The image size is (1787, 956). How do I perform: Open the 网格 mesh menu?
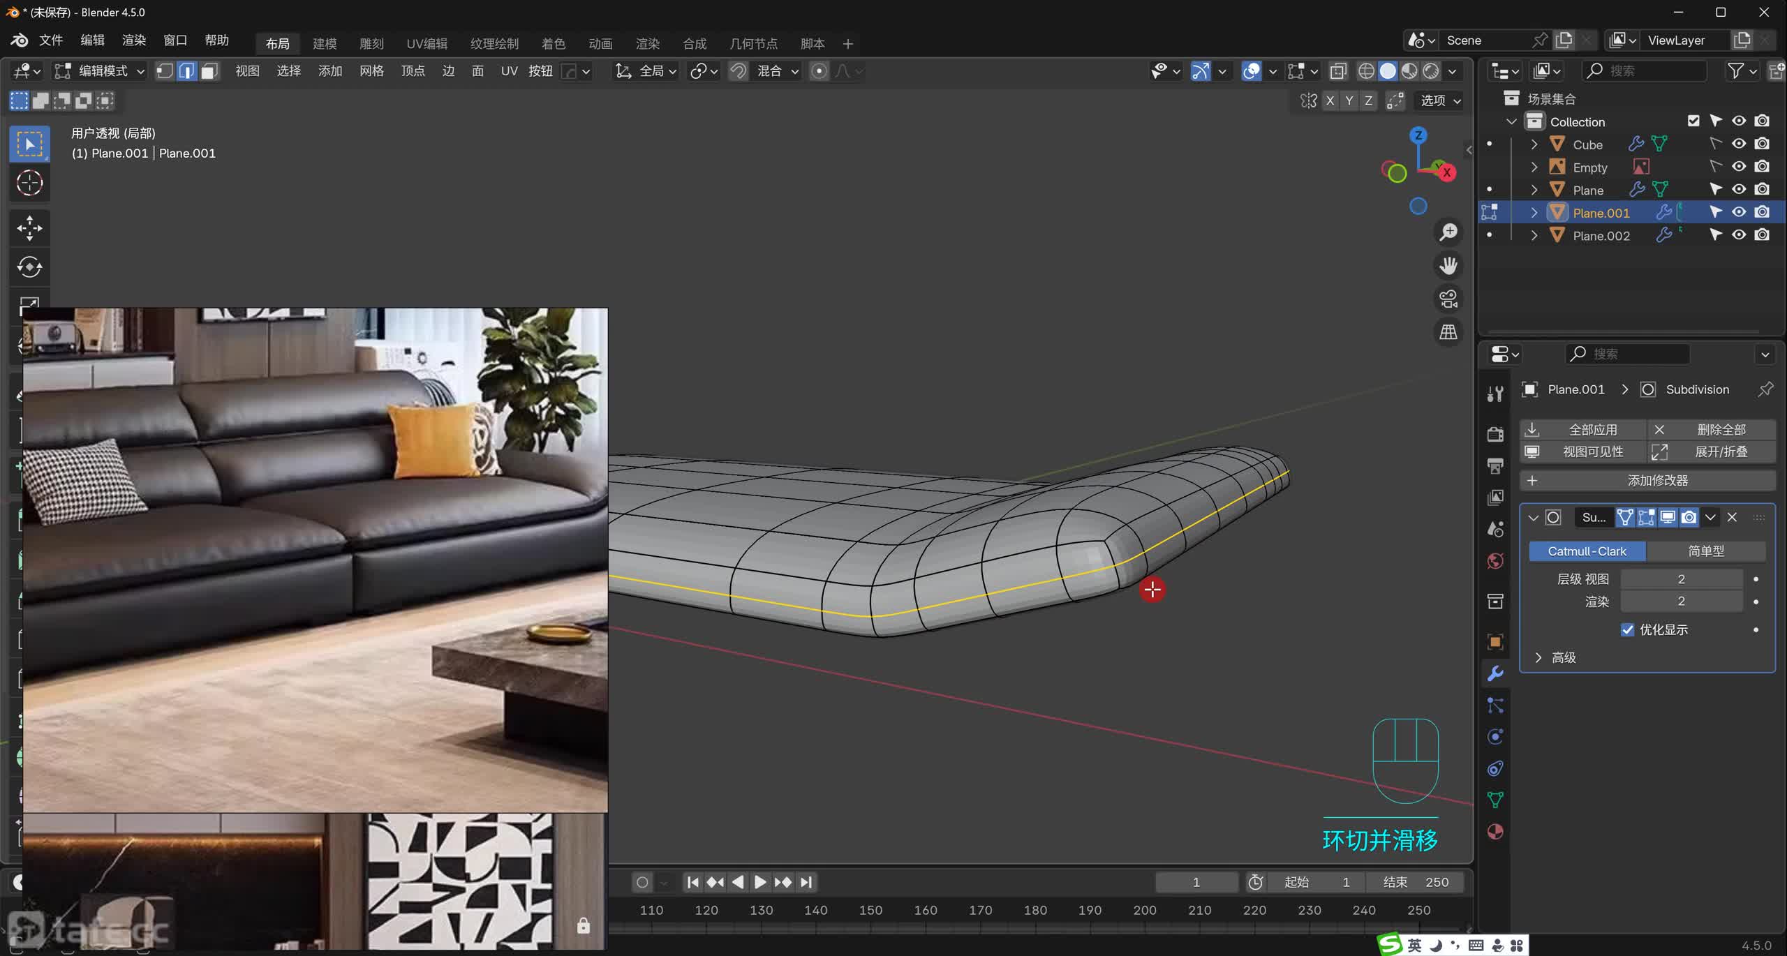pos(371,71)
